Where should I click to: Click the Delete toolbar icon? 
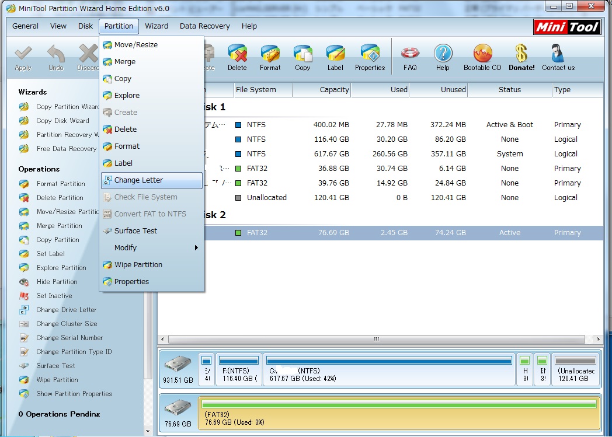click(237, 57)
